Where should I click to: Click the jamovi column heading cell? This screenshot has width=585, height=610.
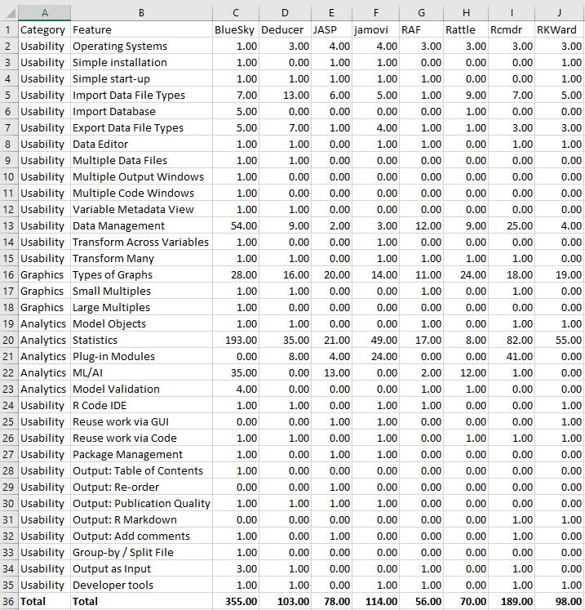click(x=375, y=30)
